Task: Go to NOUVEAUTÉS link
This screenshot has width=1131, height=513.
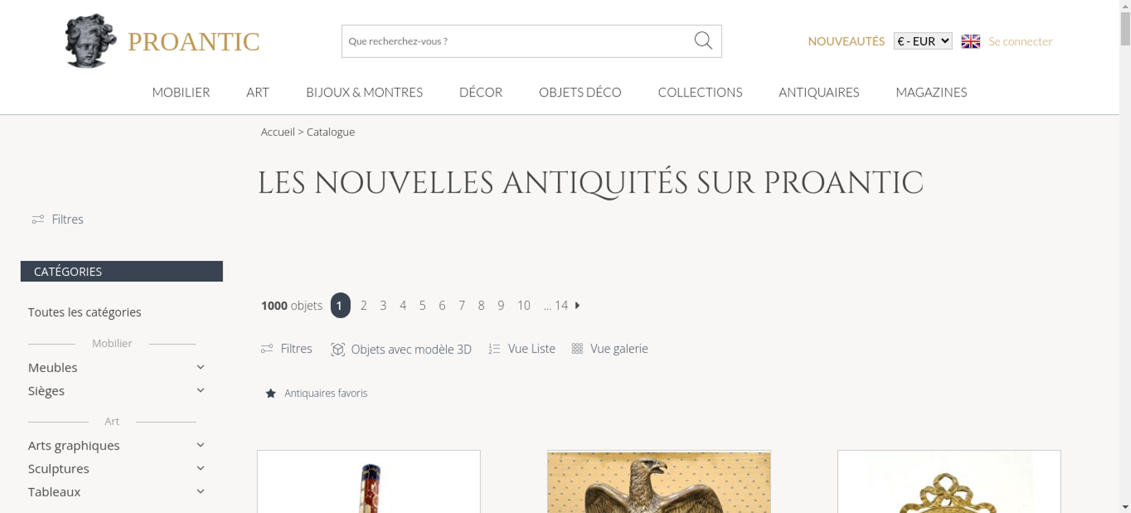Action: click(846, 41)
